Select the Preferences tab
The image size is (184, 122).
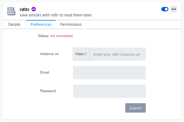point(41,24)
